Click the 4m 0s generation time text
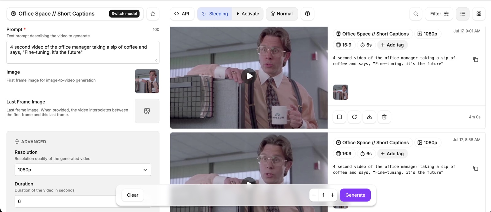491x212 pixels. (475, 117)
